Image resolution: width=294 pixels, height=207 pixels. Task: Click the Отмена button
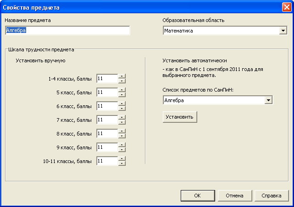234,196
